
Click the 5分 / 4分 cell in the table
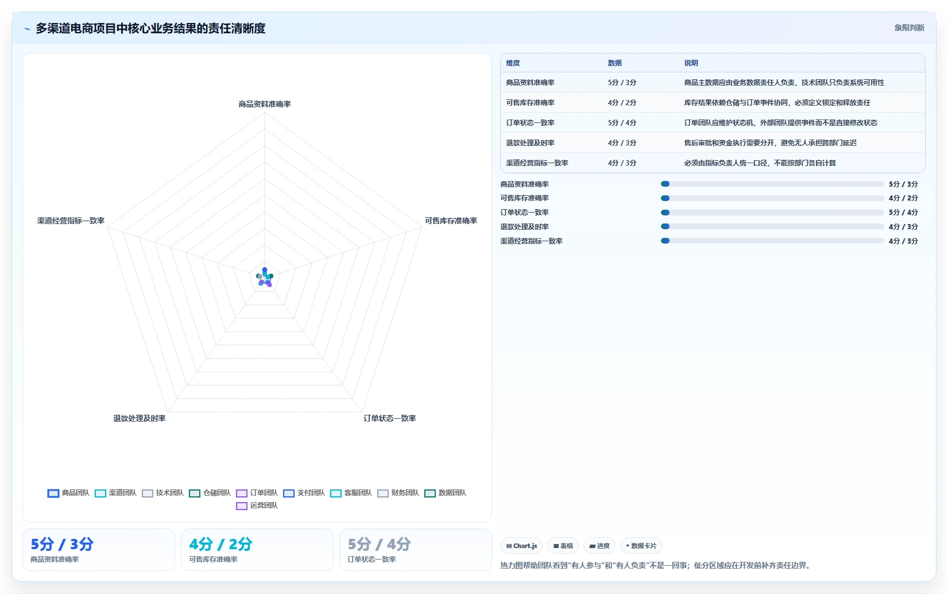pos(622,123)
